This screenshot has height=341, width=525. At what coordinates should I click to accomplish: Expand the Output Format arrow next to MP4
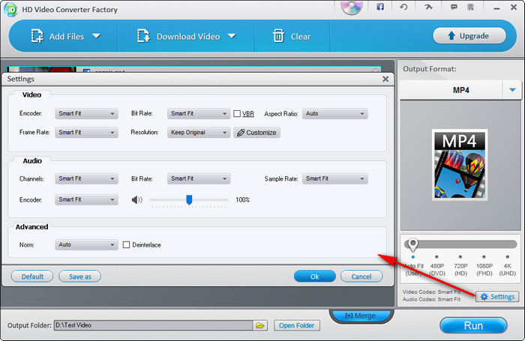click(x=512, y=90)
